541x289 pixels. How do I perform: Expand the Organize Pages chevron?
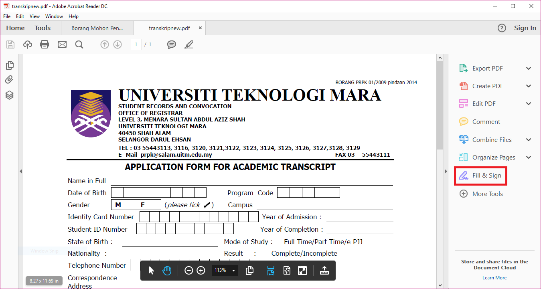coord(529,157)
